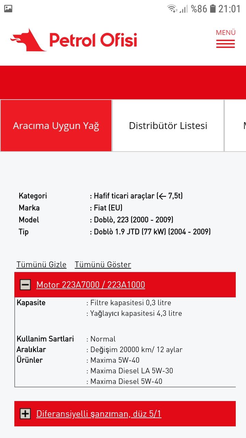The image size is (246, 438).
Task: Open the hamburger MENÜ icon
Action: [225, 43]
